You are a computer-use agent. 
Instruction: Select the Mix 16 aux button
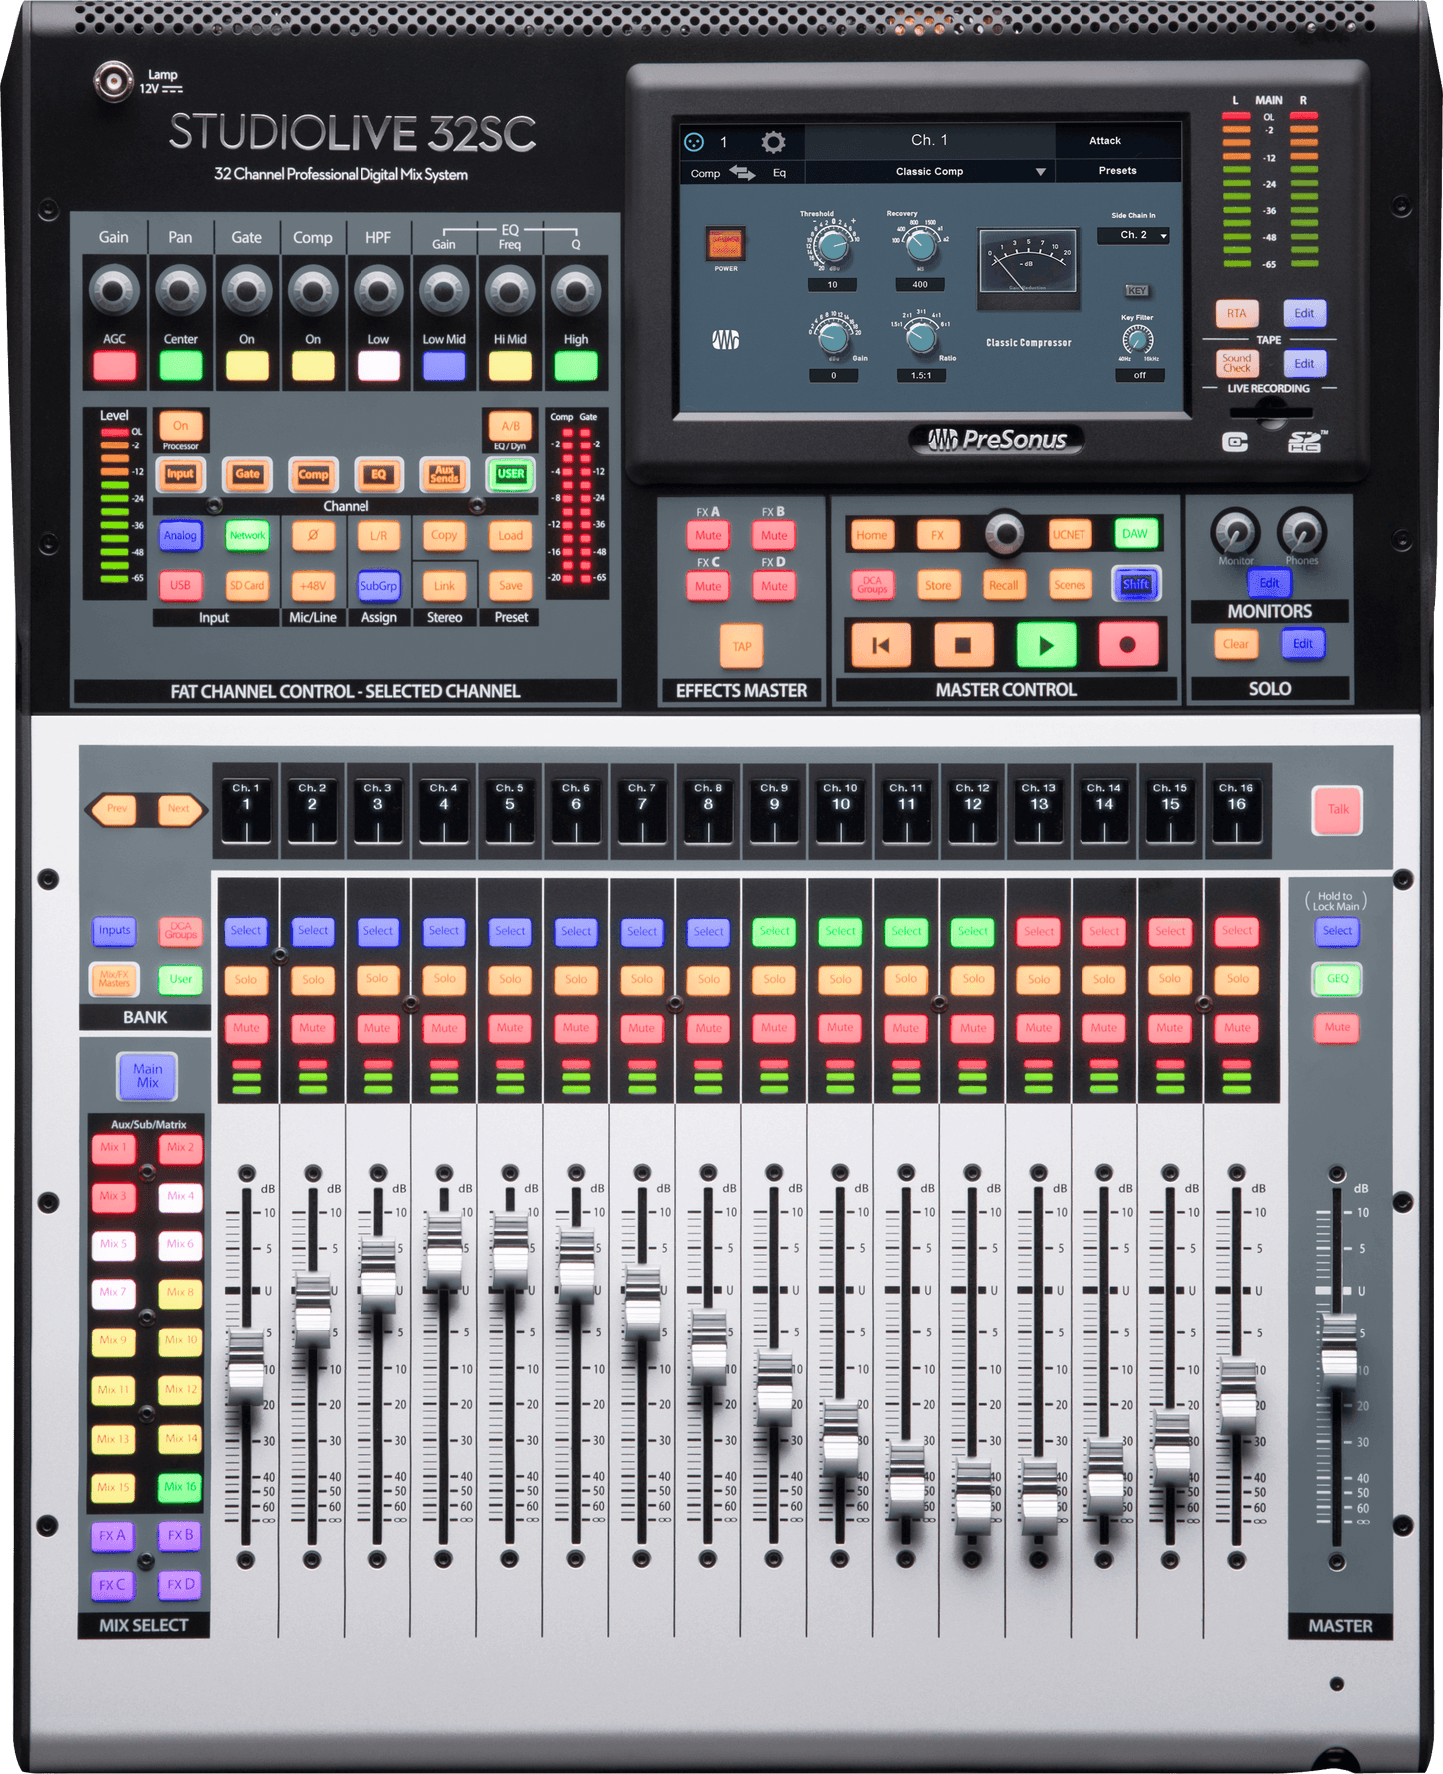(x=181, y=1487)
